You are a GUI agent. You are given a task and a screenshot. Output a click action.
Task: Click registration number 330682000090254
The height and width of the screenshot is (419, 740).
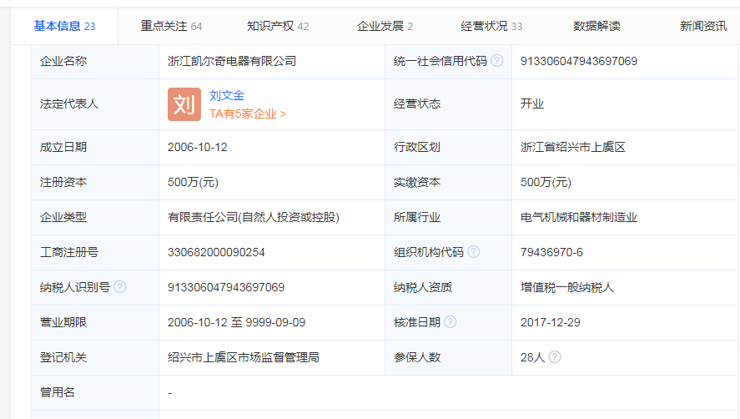(x=216, y=252)
